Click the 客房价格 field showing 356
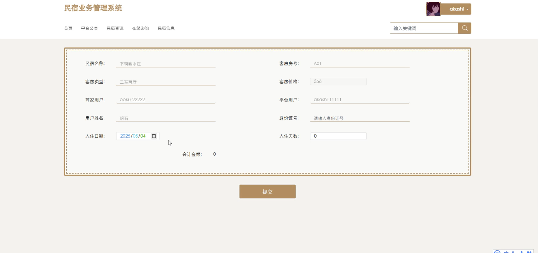The height and width of the screenshot is (253, 538). [338, 81]
